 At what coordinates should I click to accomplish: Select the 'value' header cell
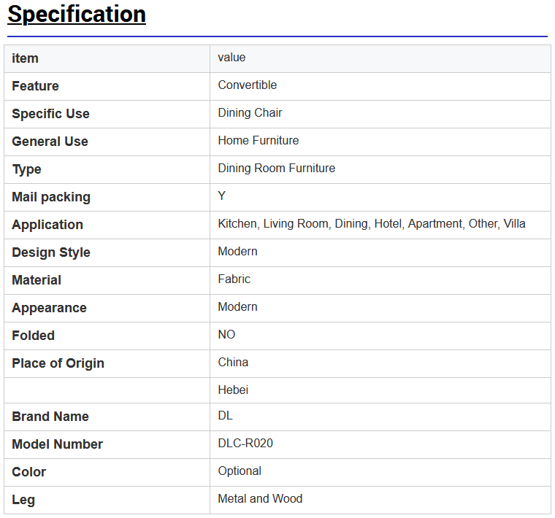(380, 58)
